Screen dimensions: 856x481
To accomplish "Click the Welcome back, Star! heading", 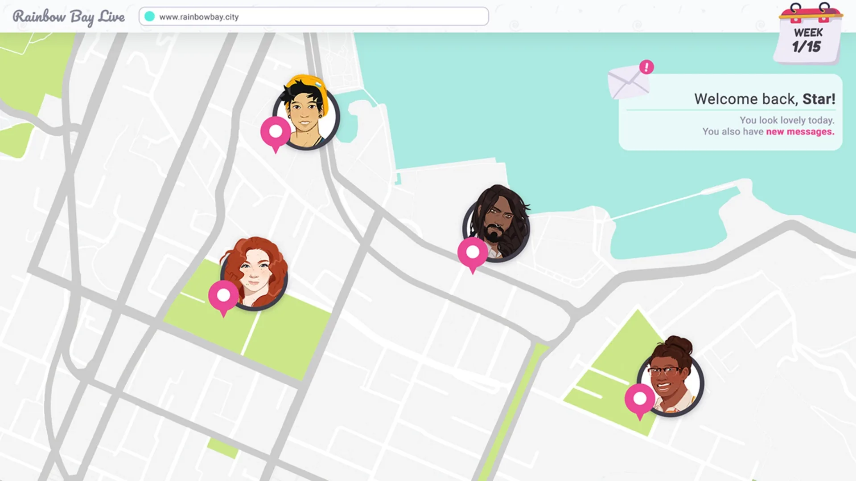I will point(764,99).
